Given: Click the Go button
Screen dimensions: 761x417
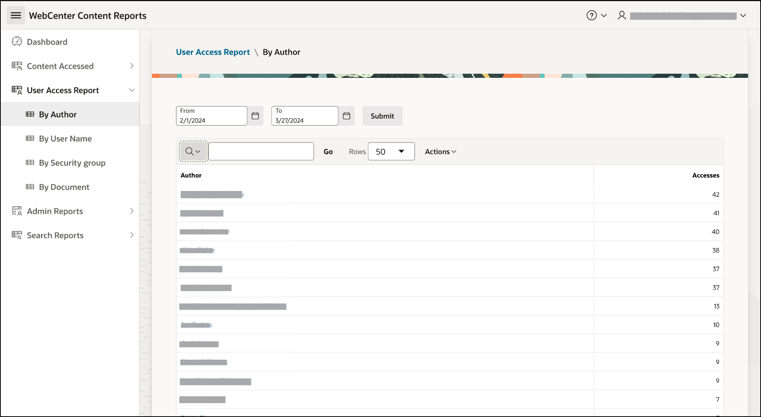Looking at the screenshot, I should click(x=328, y=152).
